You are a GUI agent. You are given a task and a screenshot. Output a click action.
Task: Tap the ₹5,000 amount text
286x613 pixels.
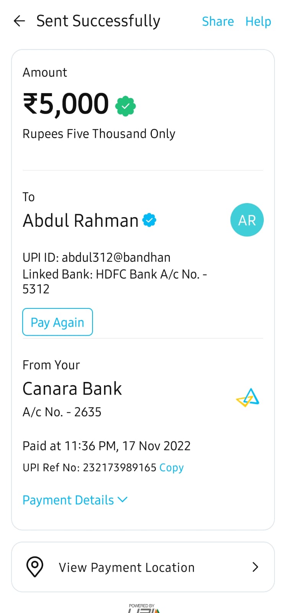[66, 104]
